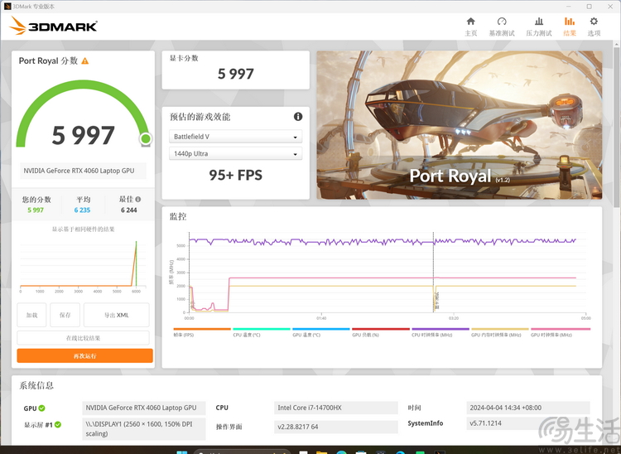This screenshot has height=454, width=621.
Task: Click the green check icon next to Display #1
Action: point(58,425)
